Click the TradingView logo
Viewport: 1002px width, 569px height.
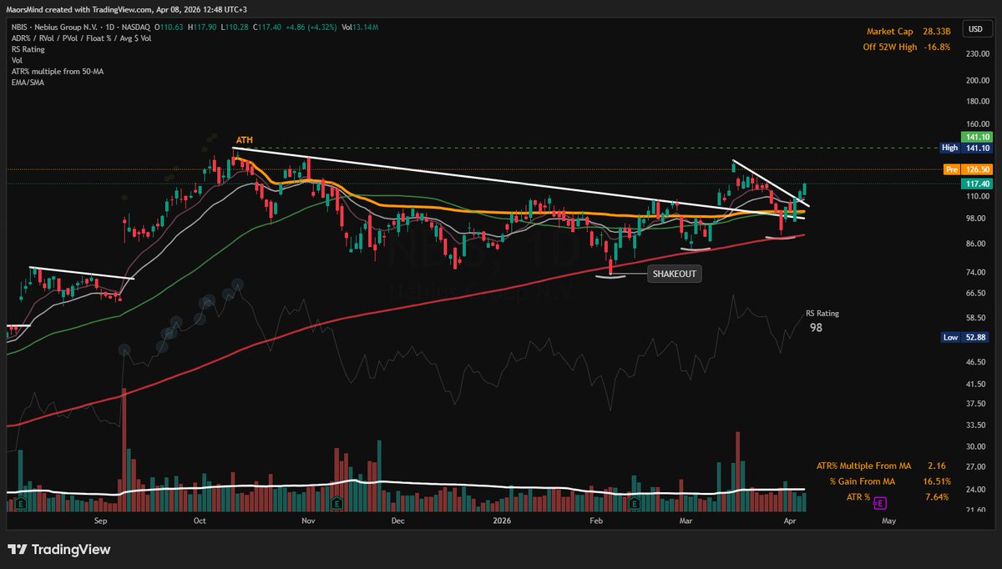point(58,550)
